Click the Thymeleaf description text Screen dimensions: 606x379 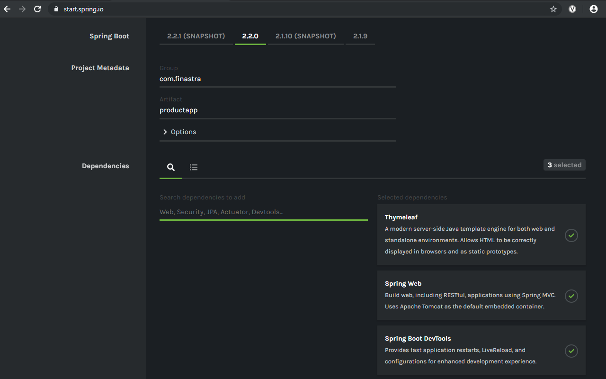coord(470,240)
